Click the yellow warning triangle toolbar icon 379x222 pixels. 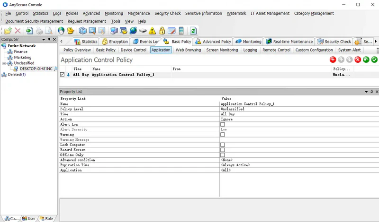(x=152, y=31)
